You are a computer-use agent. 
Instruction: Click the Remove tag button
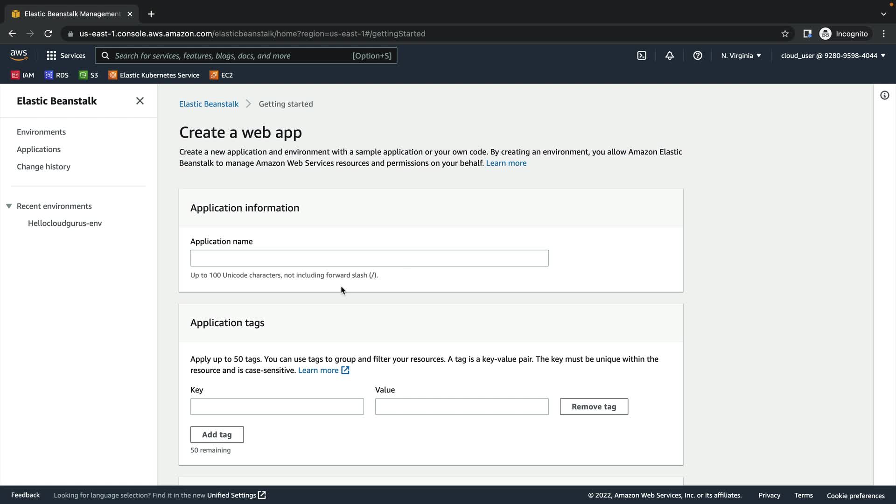point(594,406)
